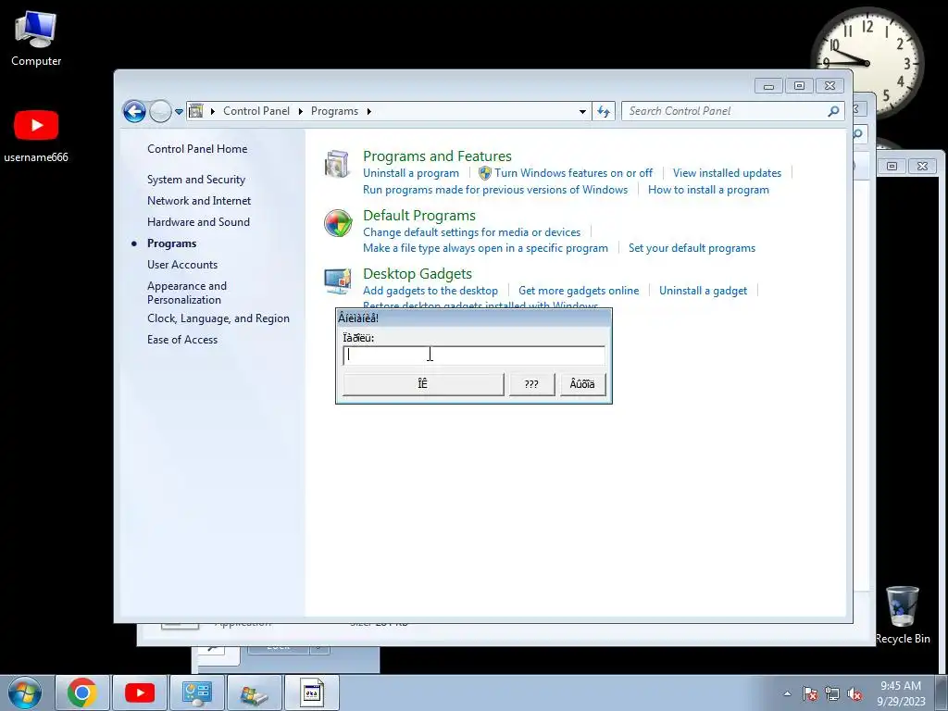Image resolution: width=948 pixels, height=711 pixels.
Task: Click Run programs made for previous versions
Action: 495,190
